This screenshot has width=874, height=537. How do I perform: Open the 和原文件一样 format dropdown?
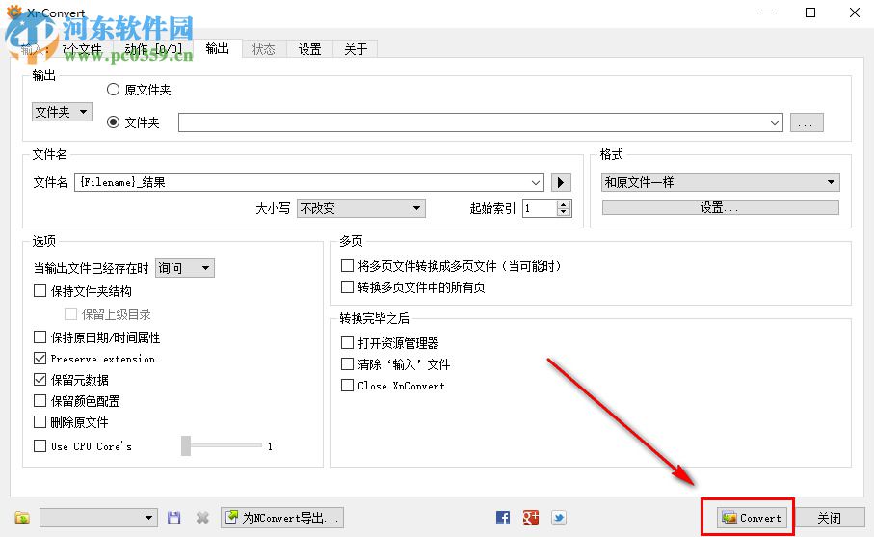tap(720, 182)
